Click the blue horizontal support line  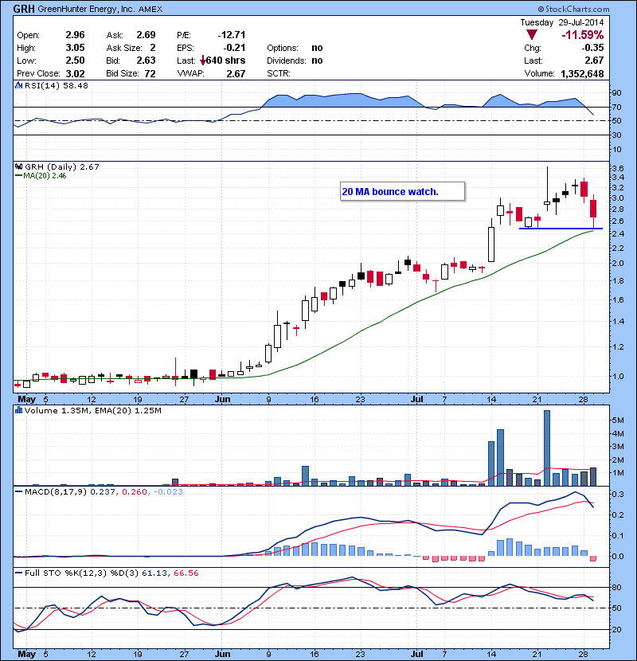(x=561, y=229)
